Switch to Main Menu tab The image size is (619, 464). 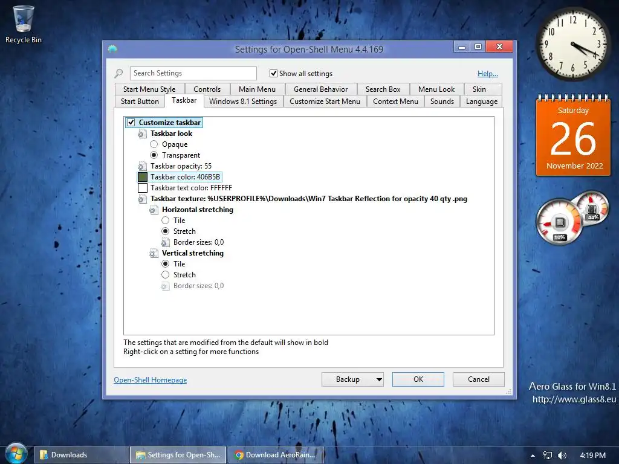click(257, 89)
